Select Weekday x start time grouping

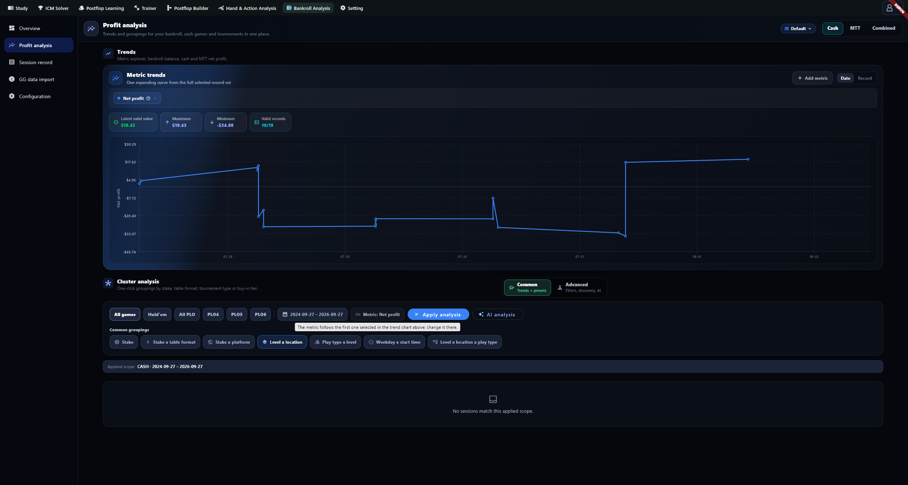point(394,342)
